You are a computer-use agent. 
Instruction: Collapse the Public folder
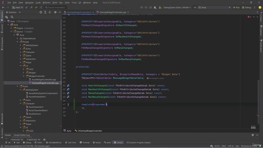point(17,86)
